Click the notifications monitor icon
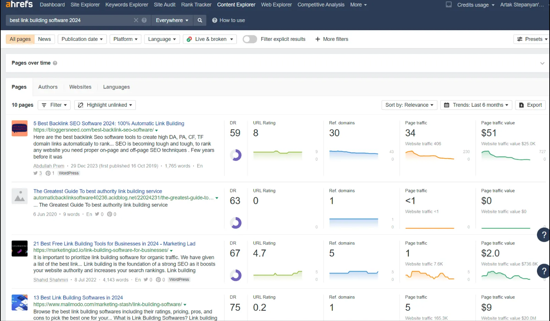Screen dimensions: 550x321 coord(449,4)
